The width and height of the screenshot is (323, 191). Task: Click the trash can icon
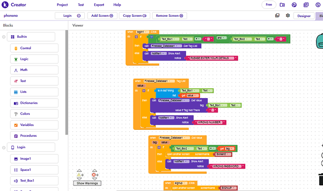(x=321, y=179)
